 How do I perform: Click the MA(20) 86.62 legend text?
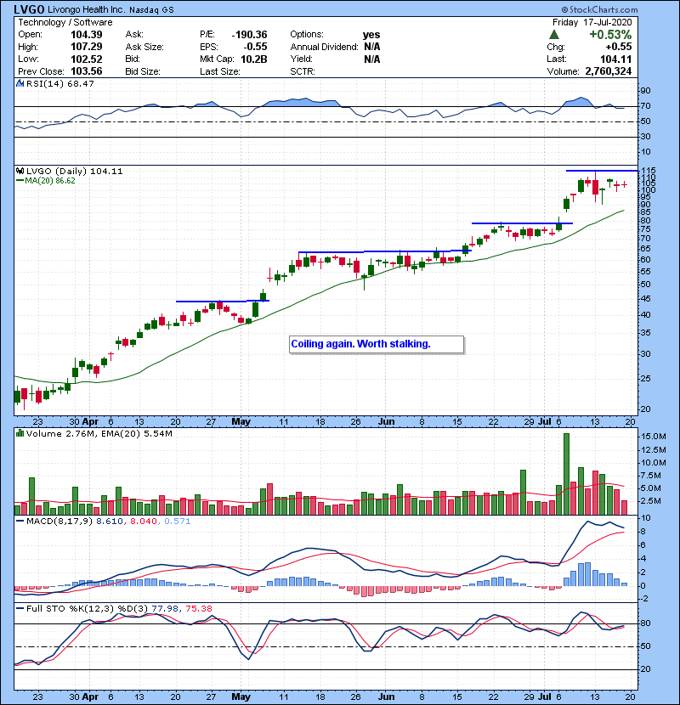(50, 181)
